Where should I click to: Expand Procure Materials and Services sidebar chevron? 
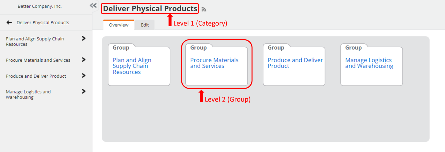[84, 60]
